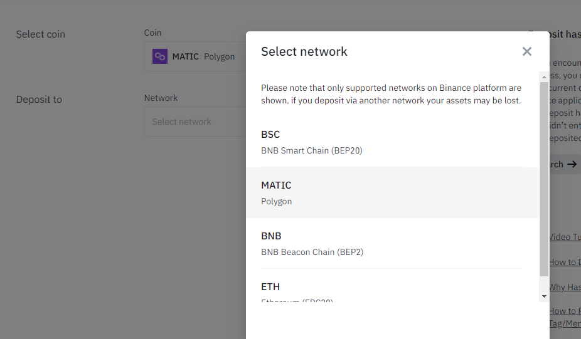Click the purple Polygon coin logo
This screenshot has width=581, height=339.
tap(160, 56)
